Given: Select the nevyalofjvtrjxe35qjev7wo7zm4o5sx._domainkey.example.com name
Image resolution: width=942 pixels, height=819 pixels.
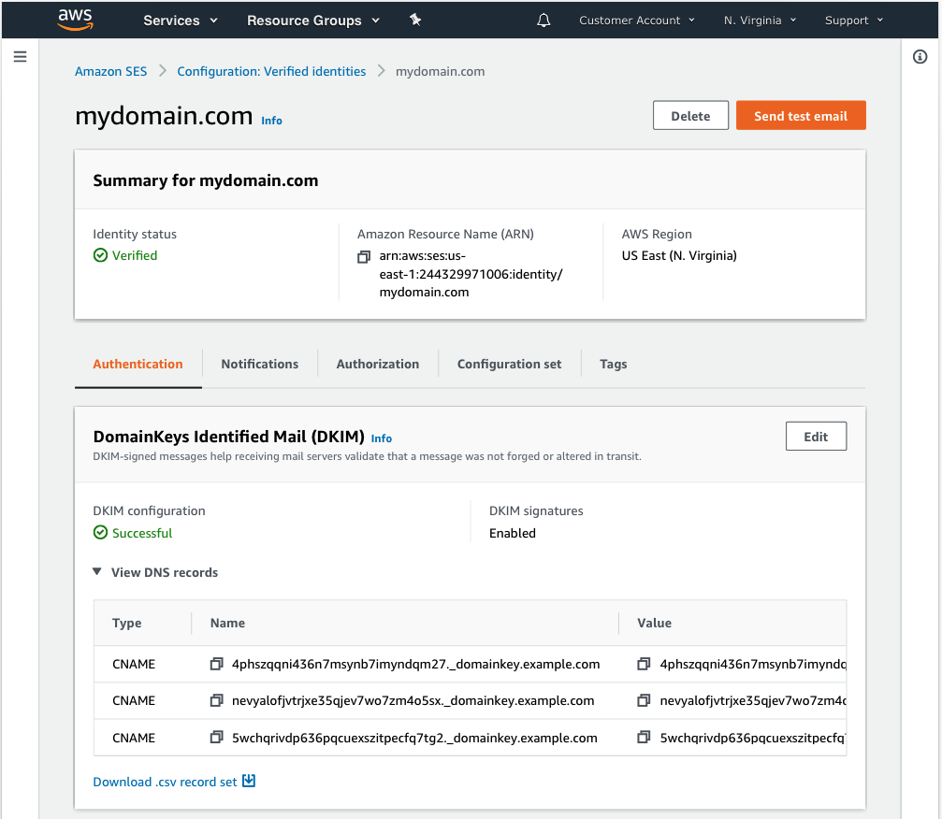Looking at the screenshot, I should pyautogui.click(x=413, y=700).
